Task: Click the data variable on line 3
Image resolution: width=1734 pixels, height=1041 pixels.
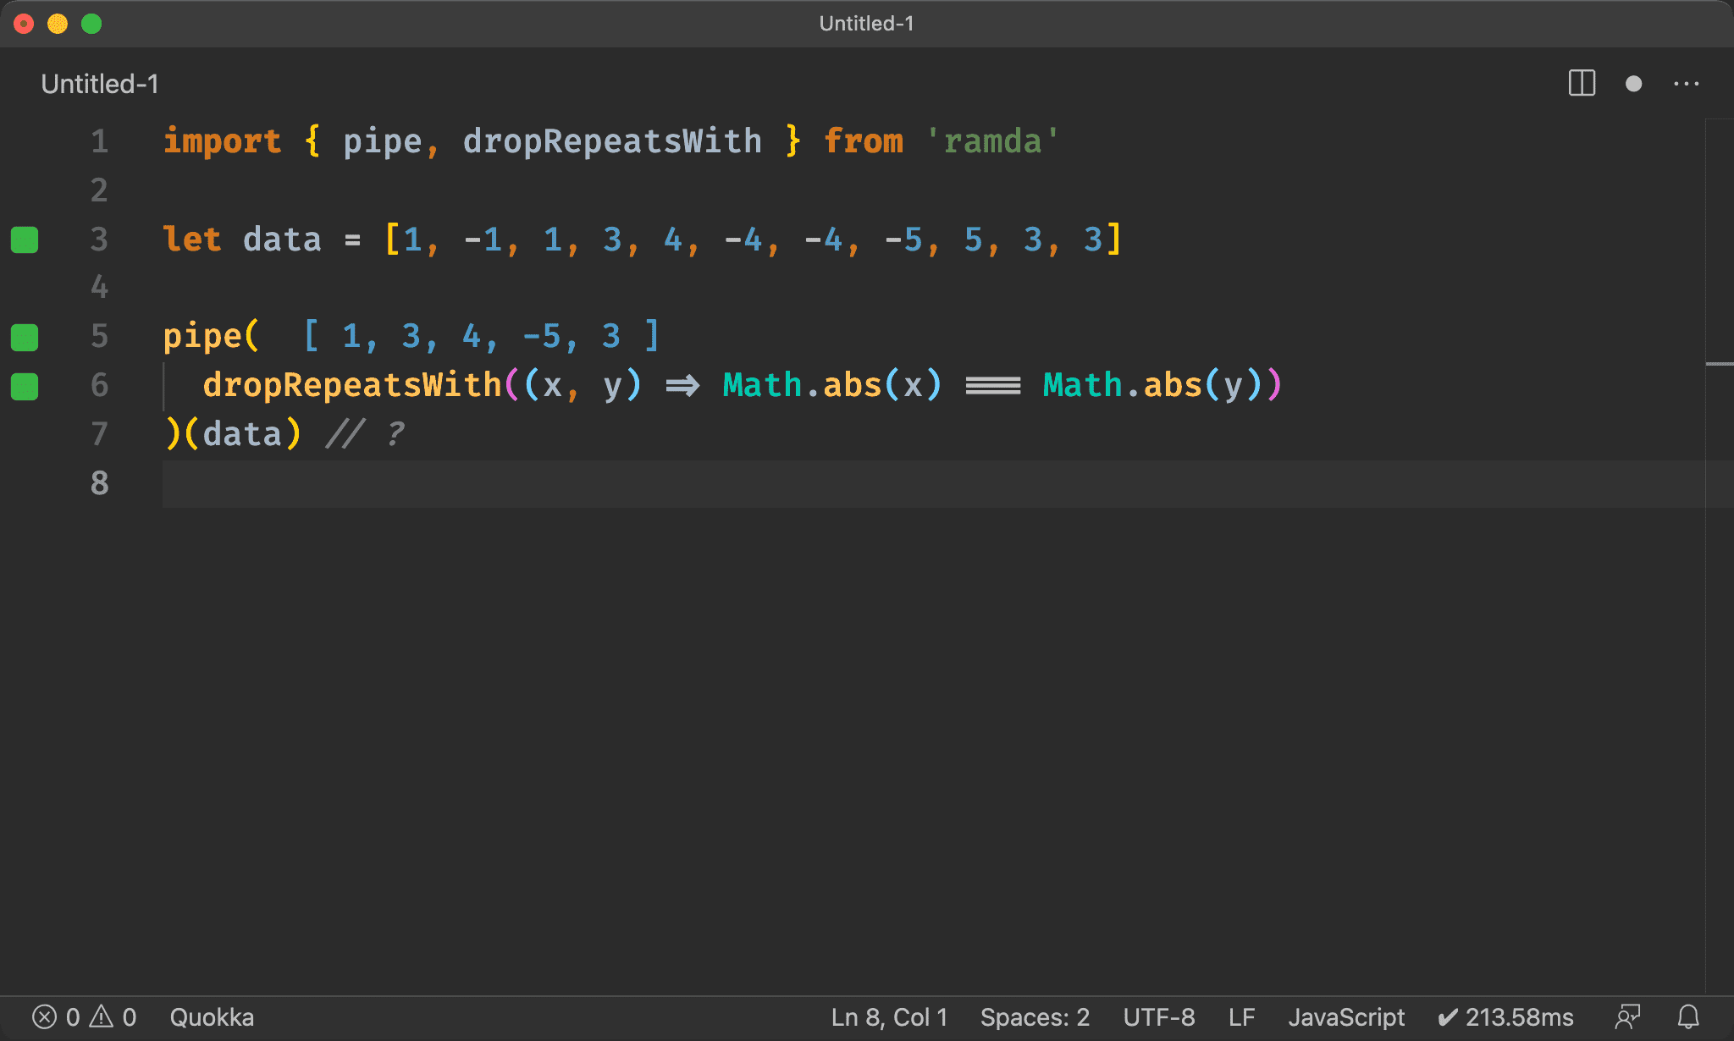Action: click(282, 240)
